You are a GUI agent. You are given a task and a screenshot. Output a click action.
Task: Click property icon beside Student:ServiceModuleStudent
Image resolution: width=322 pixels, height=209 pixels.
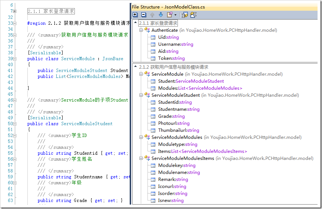[x=153, y=81]
